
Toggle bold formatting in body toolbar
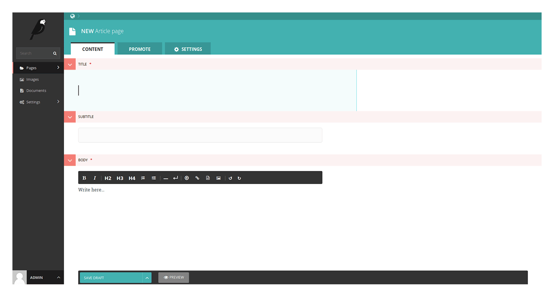coord(84,178)
